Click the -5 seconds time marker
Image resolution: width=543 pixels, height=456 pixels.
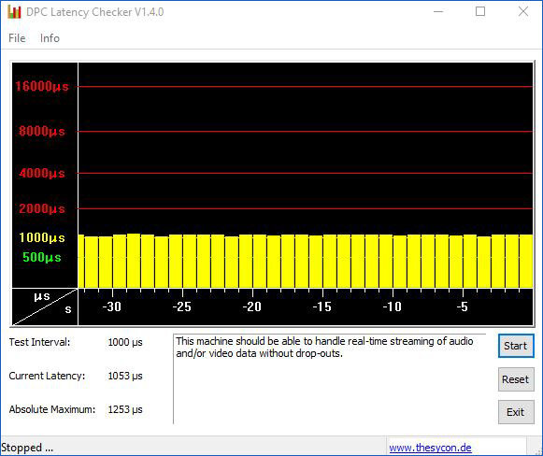point(463,306)
